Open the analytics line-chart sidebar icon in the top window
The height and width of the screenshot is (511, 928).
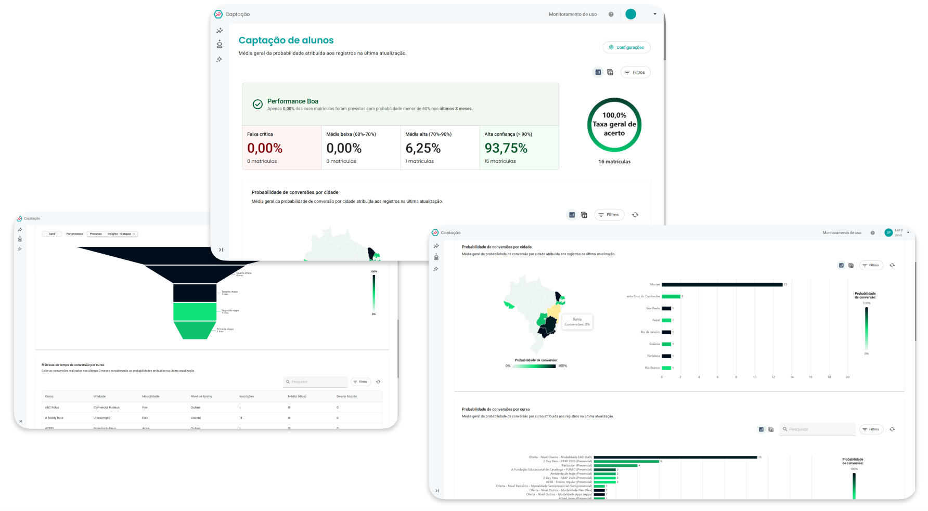tap(220, 31)
